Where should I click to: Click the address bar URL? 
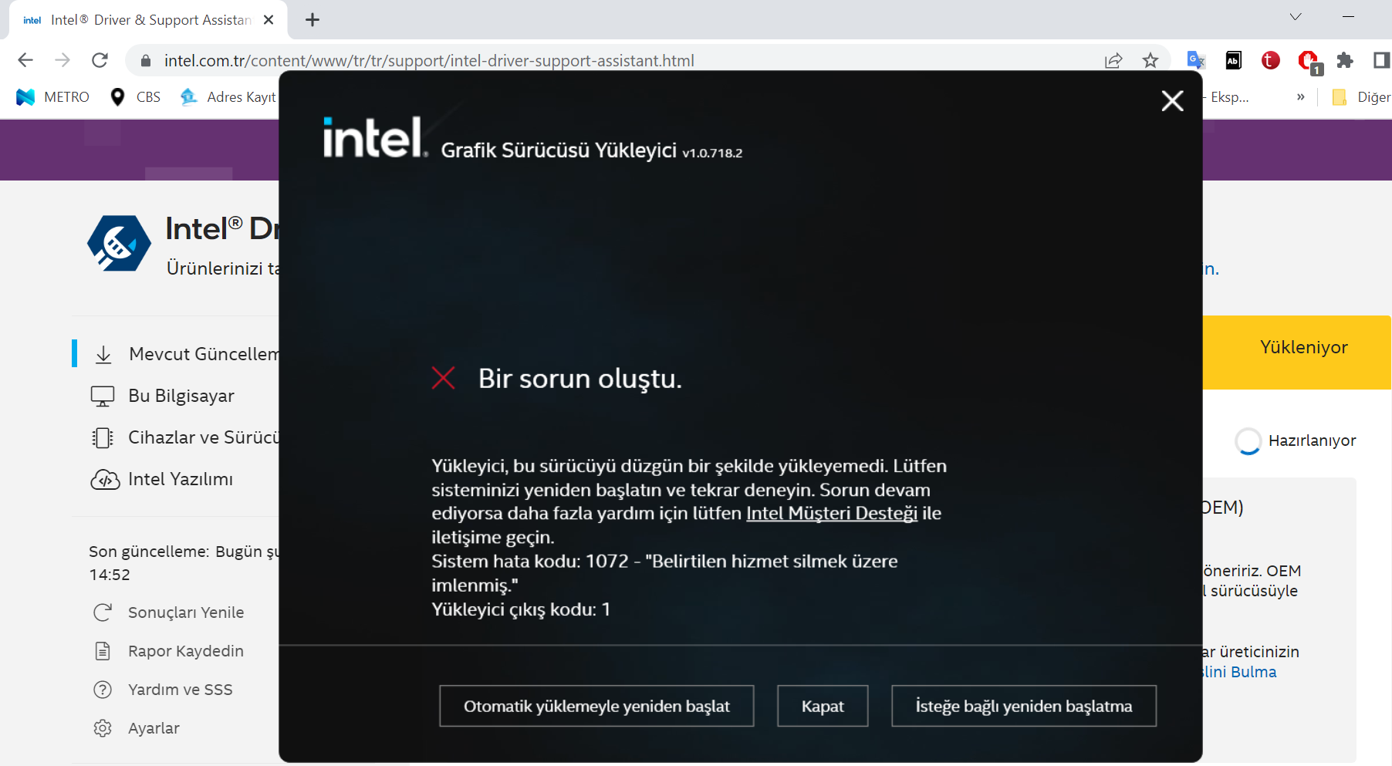(x=429, y=60)
